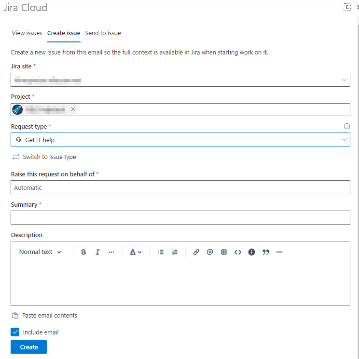Image resolution: width=359 pixels, height=359 pixels.
Task: Click the Switch to issue type link
Action: click(49, 157)
